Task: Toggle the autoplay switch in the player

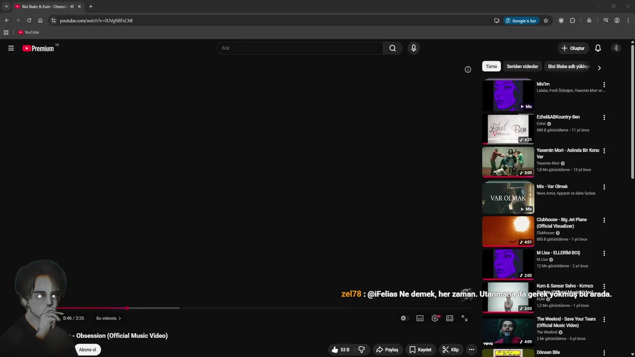Action: (x=404, y=318)
